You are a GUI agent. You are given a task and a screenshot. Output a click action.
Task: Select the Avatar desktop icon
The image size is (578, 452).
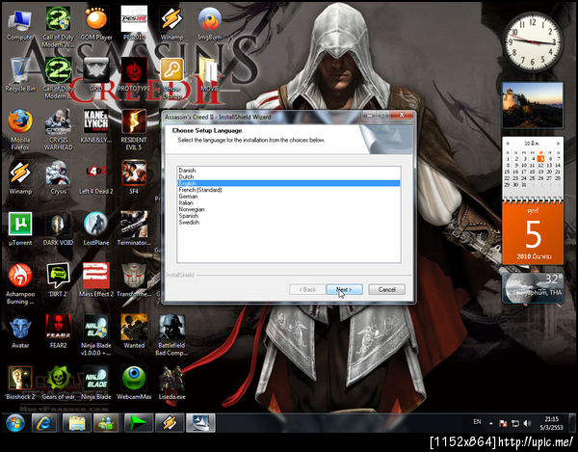tap(20, 332)
